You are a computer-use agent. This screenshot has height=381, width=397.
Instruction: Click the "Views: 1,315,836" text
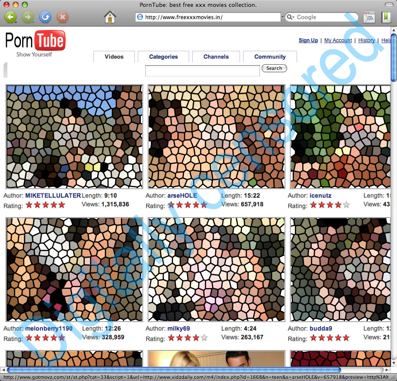(105, 204)
